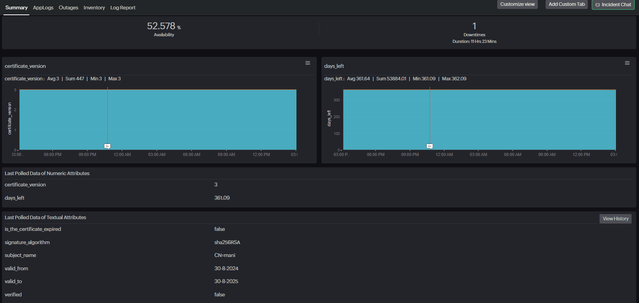Image resolution: width=639 pixels, height=303 pixels.
Task: Click the certificate_version row in numeric attributes
Action: coord(319,185)
